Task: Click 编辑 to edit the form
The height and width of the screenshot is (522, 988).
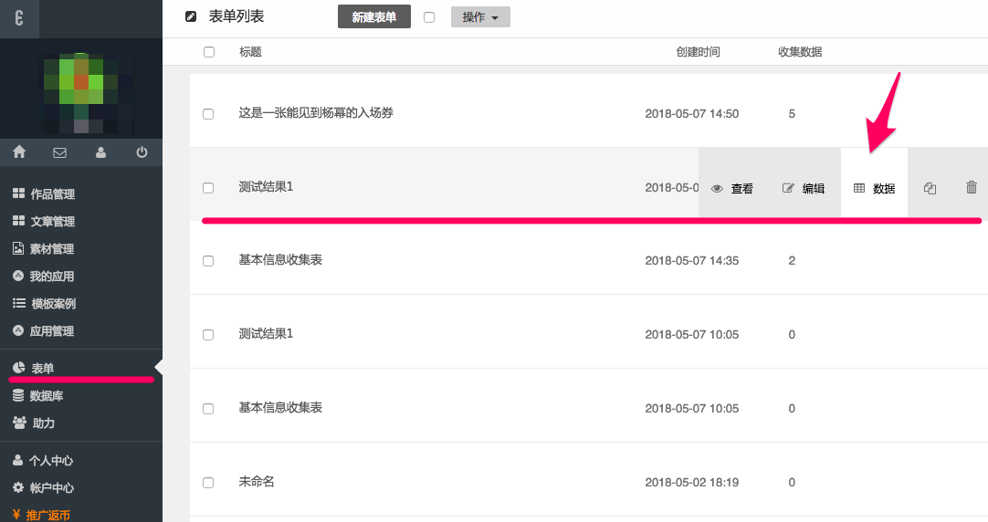Action: pos(804,189)
